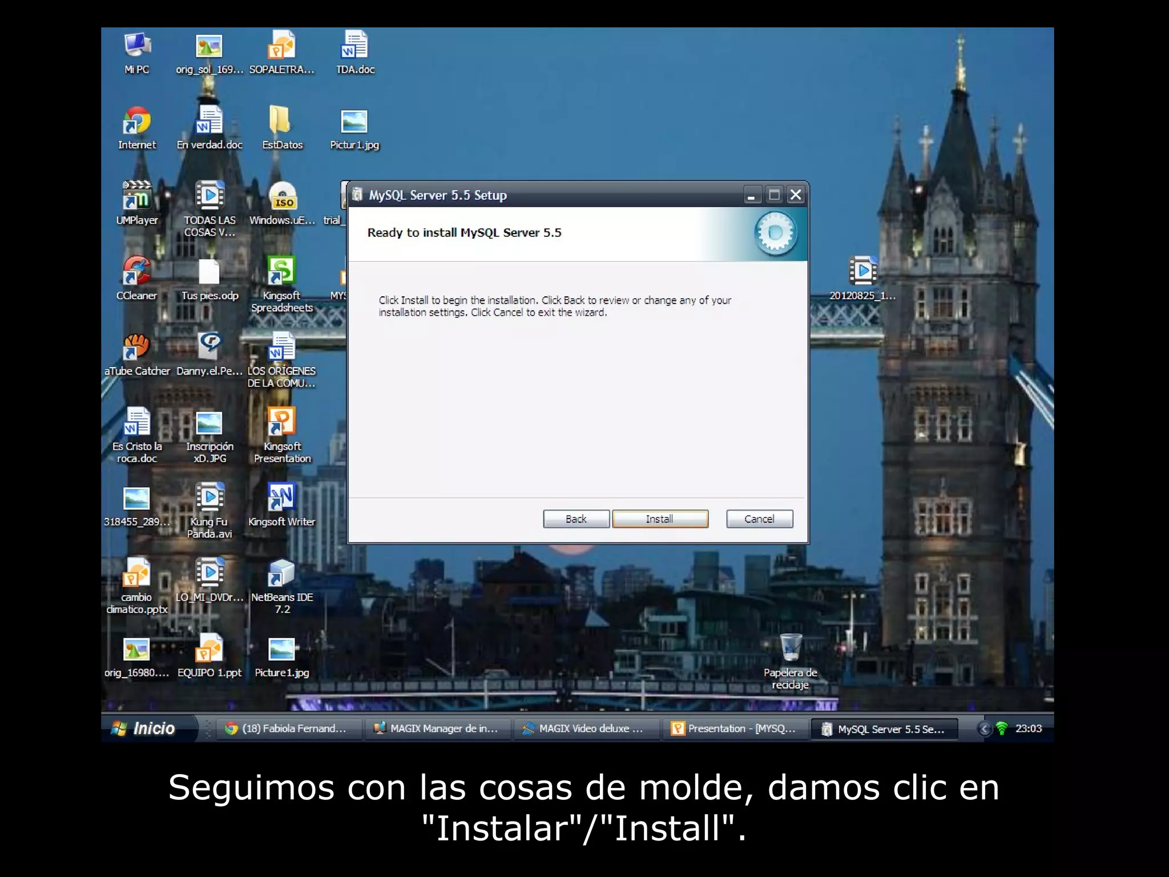The width and height of the screenshot is (1169, 877).
Task: Select Pictur1.jpg image file
Action: pyautogui.click(x=354, y=130)
